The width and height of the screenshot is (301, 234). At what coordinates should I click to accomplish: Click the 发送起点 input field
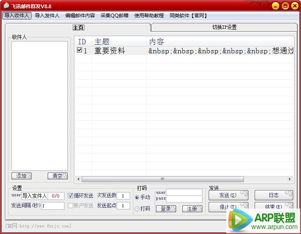pyautogui.click(x=124, y=206)
